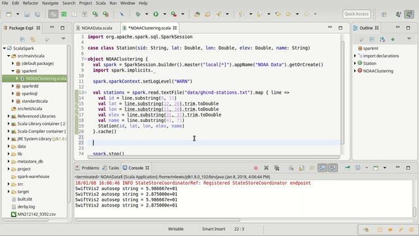Expand the sparkrdd package

click(x=12, y=86)
